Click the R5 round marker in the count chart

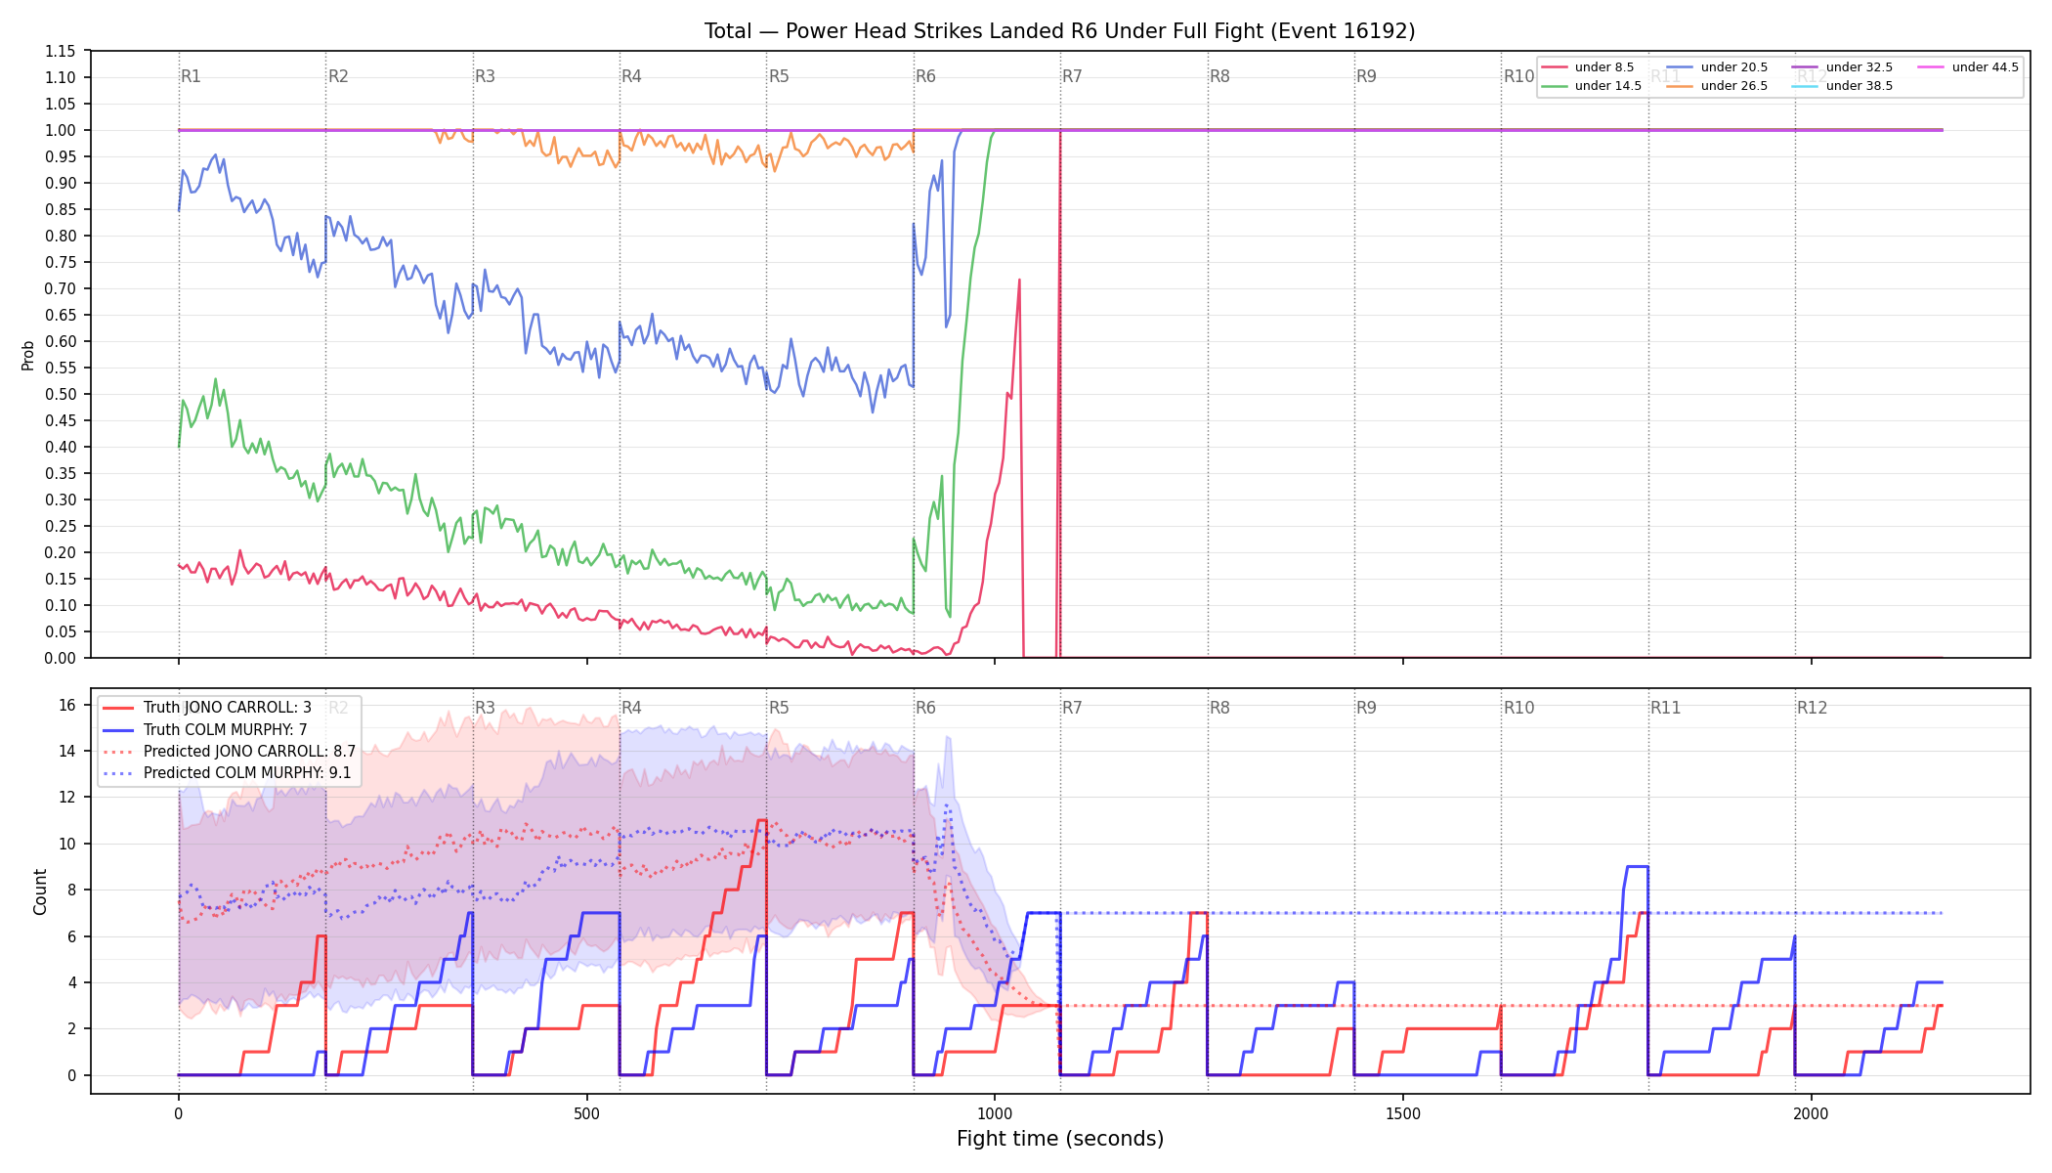(x=779, y=708)
